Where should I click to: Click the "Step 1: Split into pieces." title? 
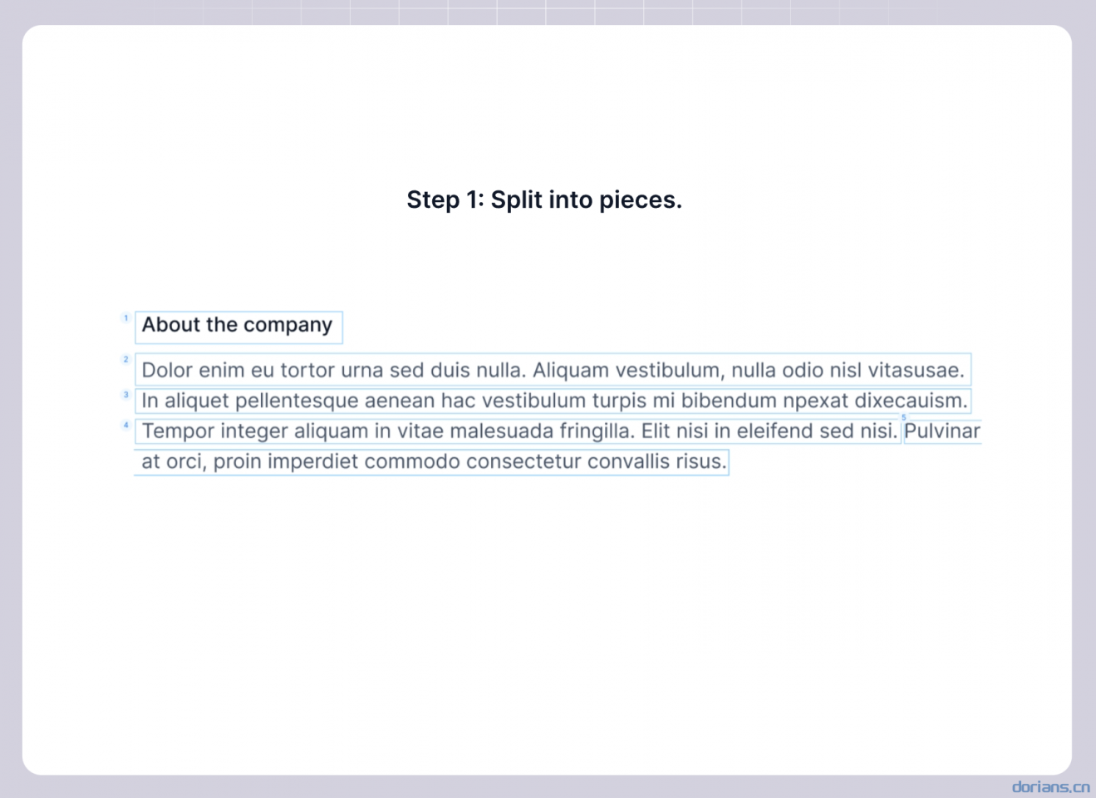544,199
